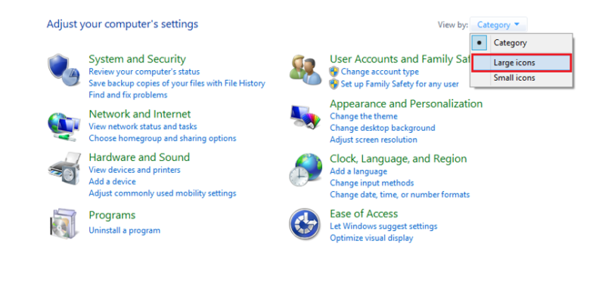
Task: Open Change account type link
Action: point(379,72)
